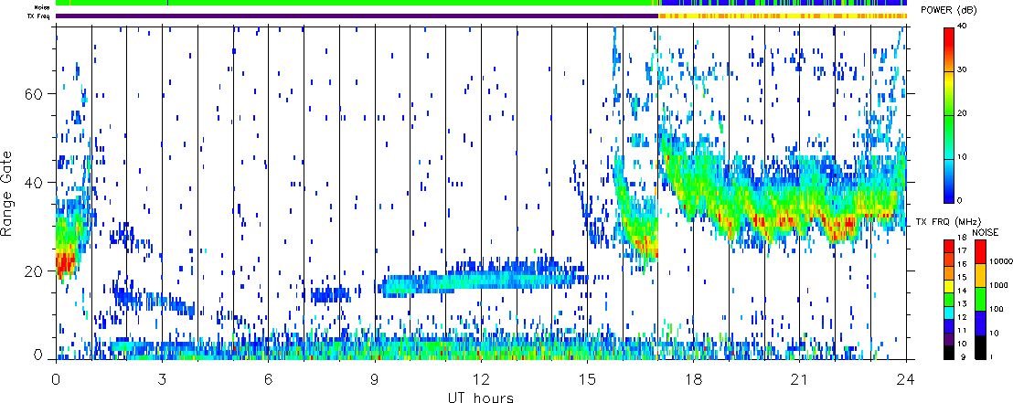Click the red echo patch near 0 UT

coord(65,263)
